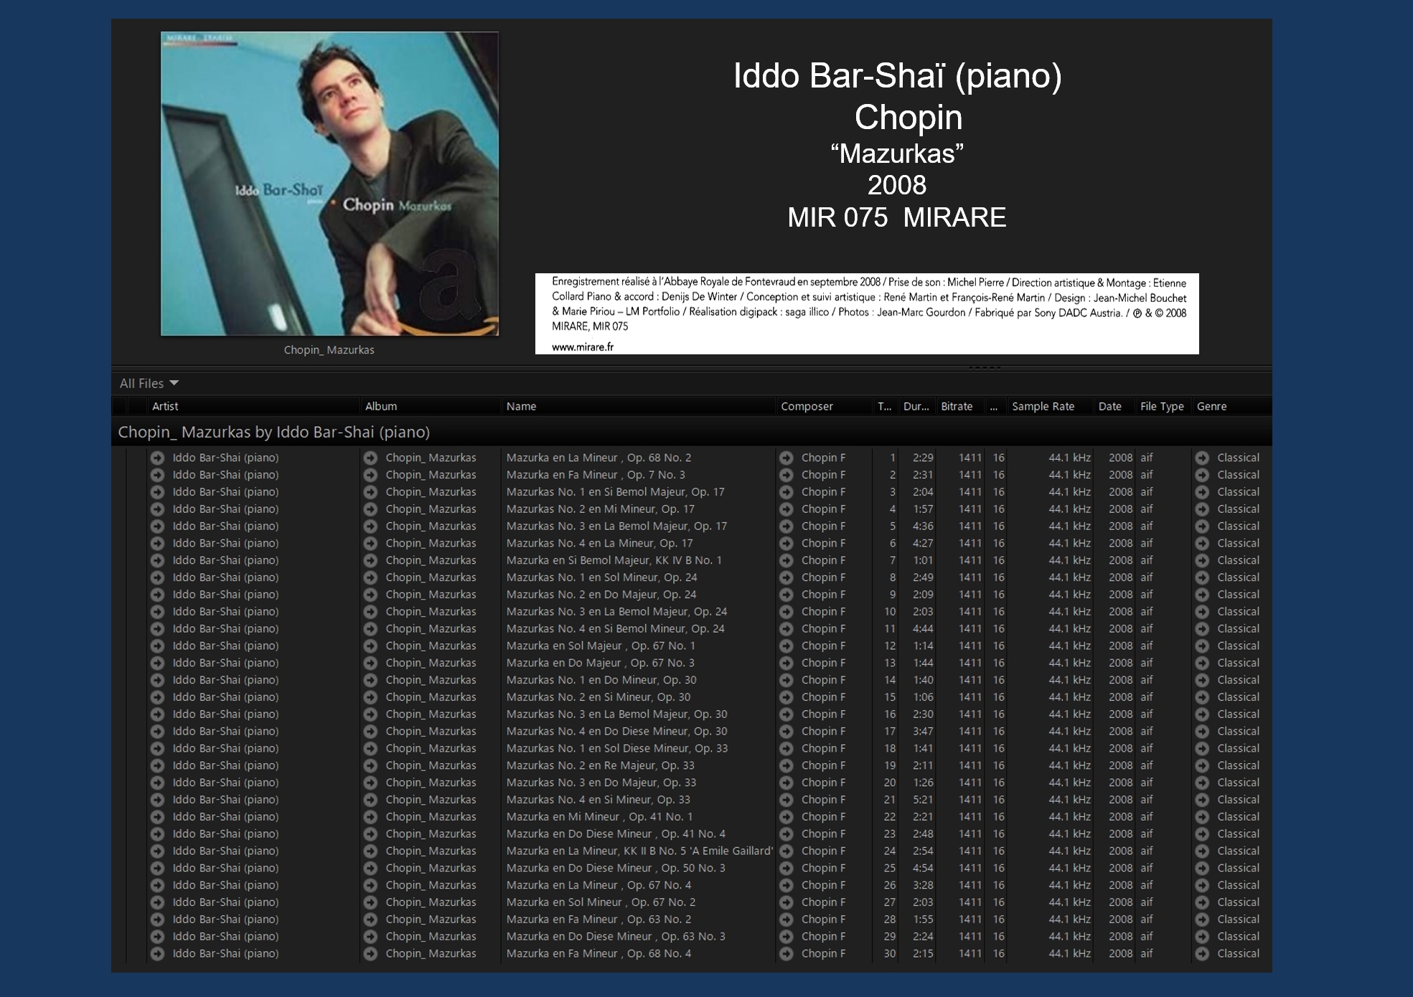Click artist arrow icon on Op. 50 No. 3 row
This screenshot has width=1413, height=997.
tap(157, 868)
